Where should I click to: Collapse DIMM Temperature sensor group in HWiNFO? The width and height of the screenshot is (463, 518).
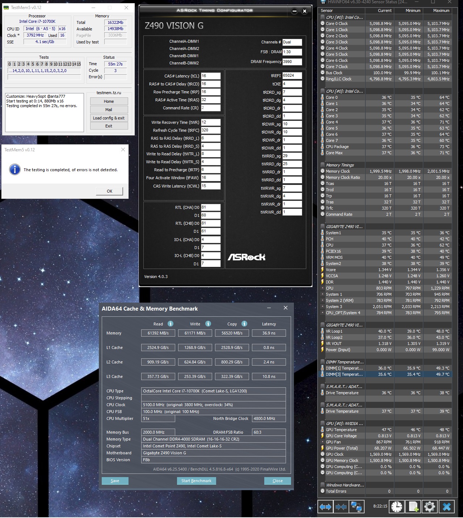pyautogui.click(x=323, y=362)
